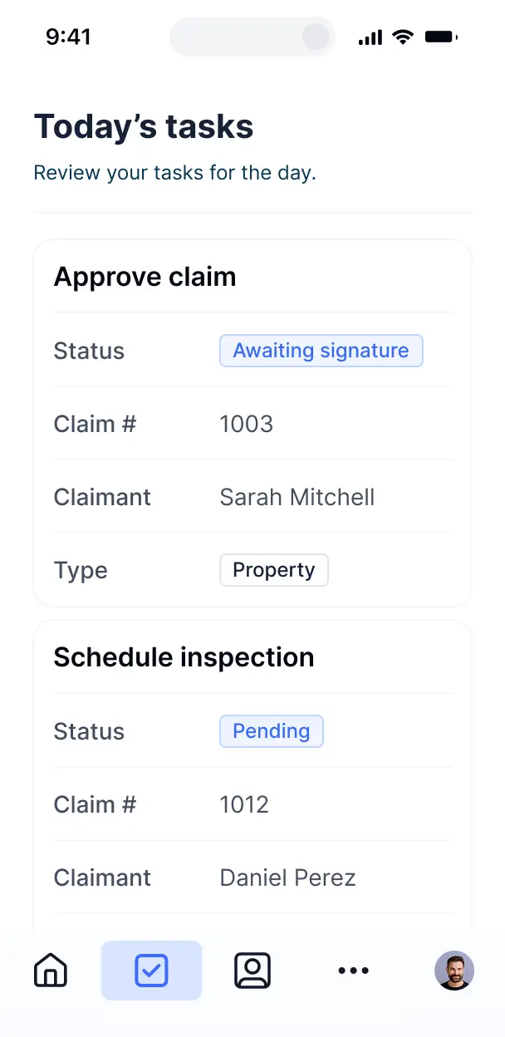Expand the Approve claim task card
The image size is (505, 1037).
tap(145, 276)
